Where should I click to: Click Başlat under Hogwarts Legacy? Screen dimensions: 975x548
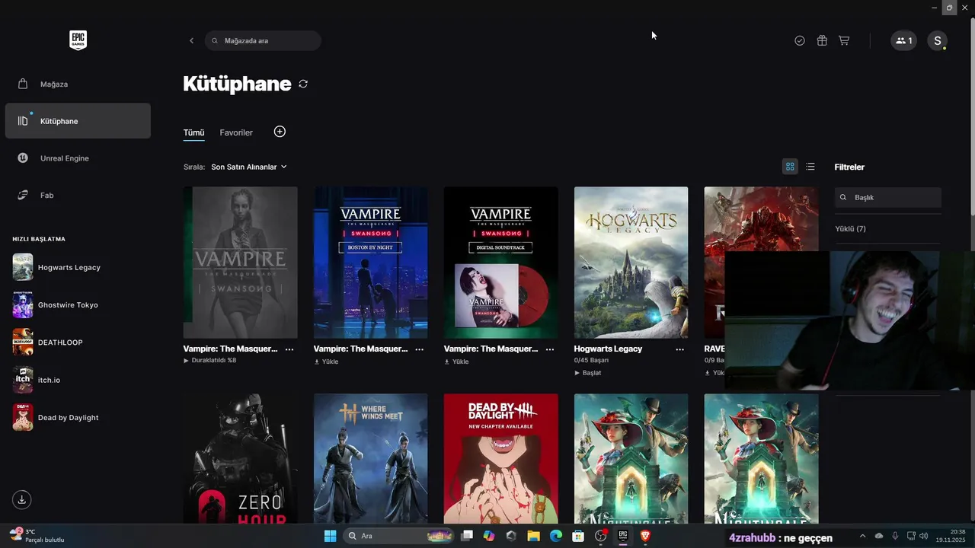click(587, 373)
